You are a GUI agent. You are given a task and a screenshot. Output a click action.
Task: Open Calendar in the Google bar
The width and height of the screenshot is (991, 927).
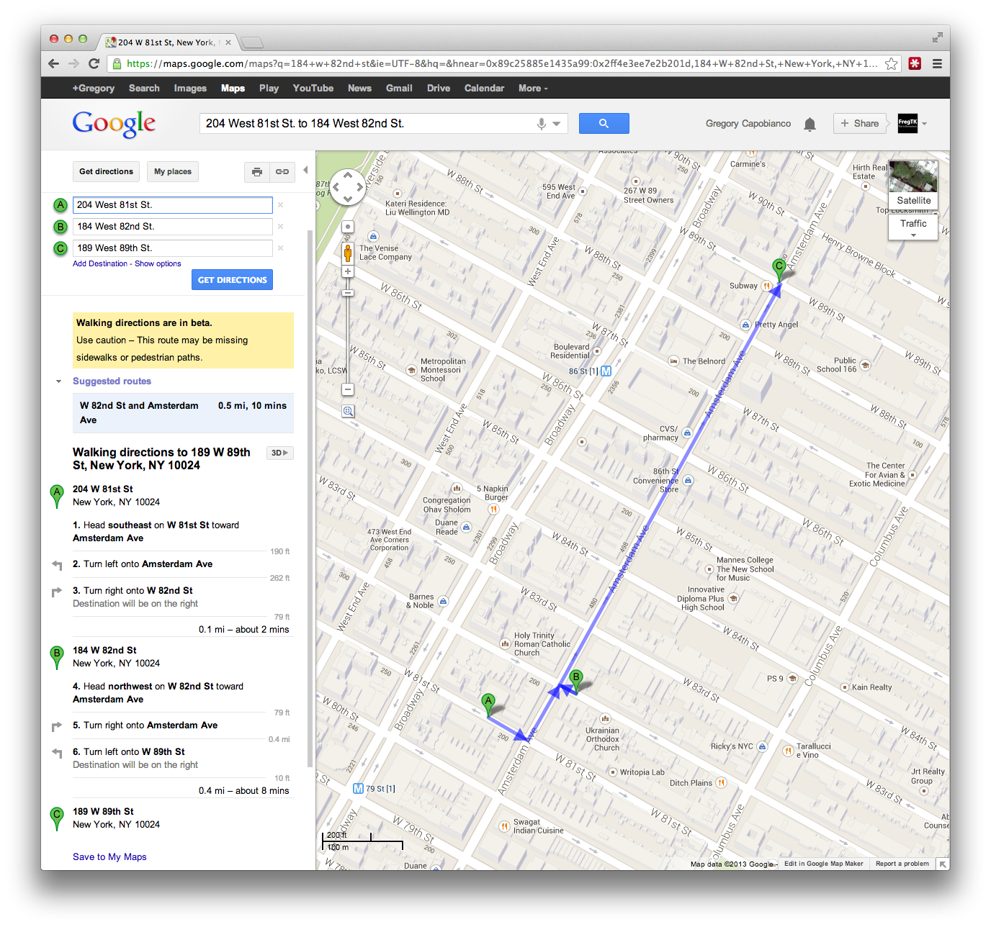484,89
